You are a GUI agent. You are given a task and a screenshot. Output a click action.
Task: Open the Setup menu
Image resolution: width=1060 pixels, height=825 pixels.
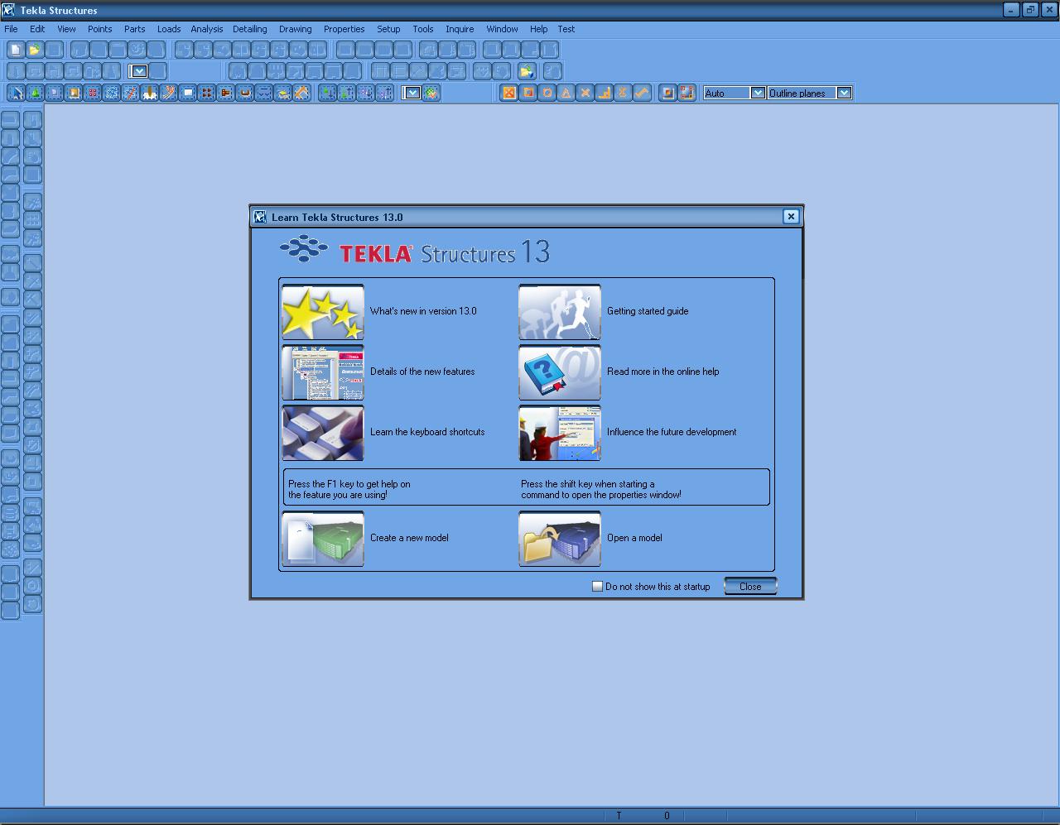click(x=388, y=29)
